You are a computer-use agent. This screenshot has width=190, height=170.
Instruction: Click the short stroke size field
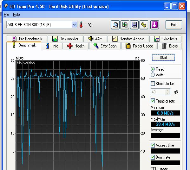click(158, 92)
